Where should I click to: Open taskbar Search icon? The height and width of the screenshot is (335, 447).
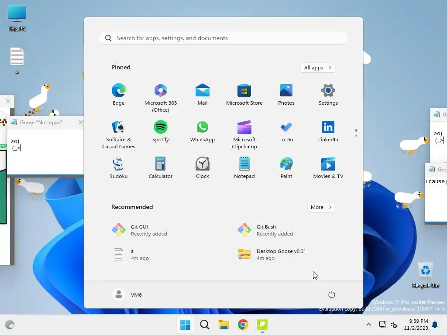pos(204,325)
